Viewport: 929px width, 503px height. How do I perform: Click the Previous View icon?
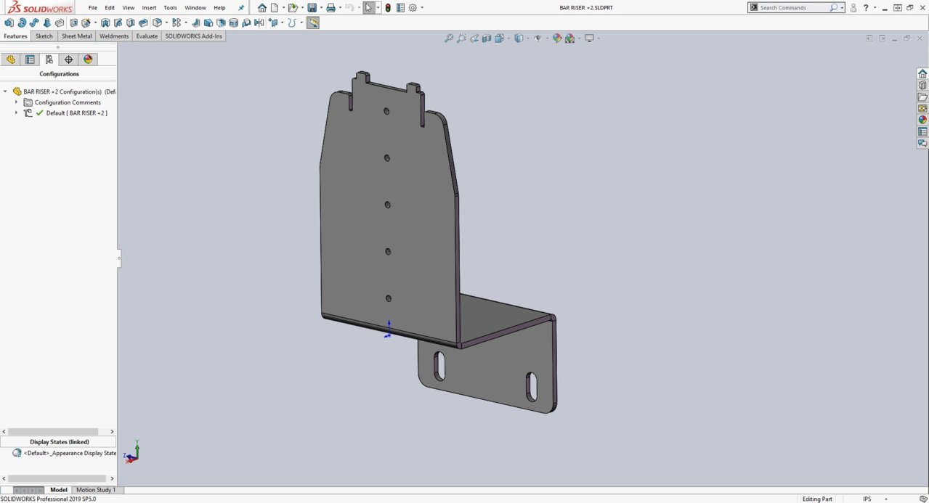pos(474,38)
